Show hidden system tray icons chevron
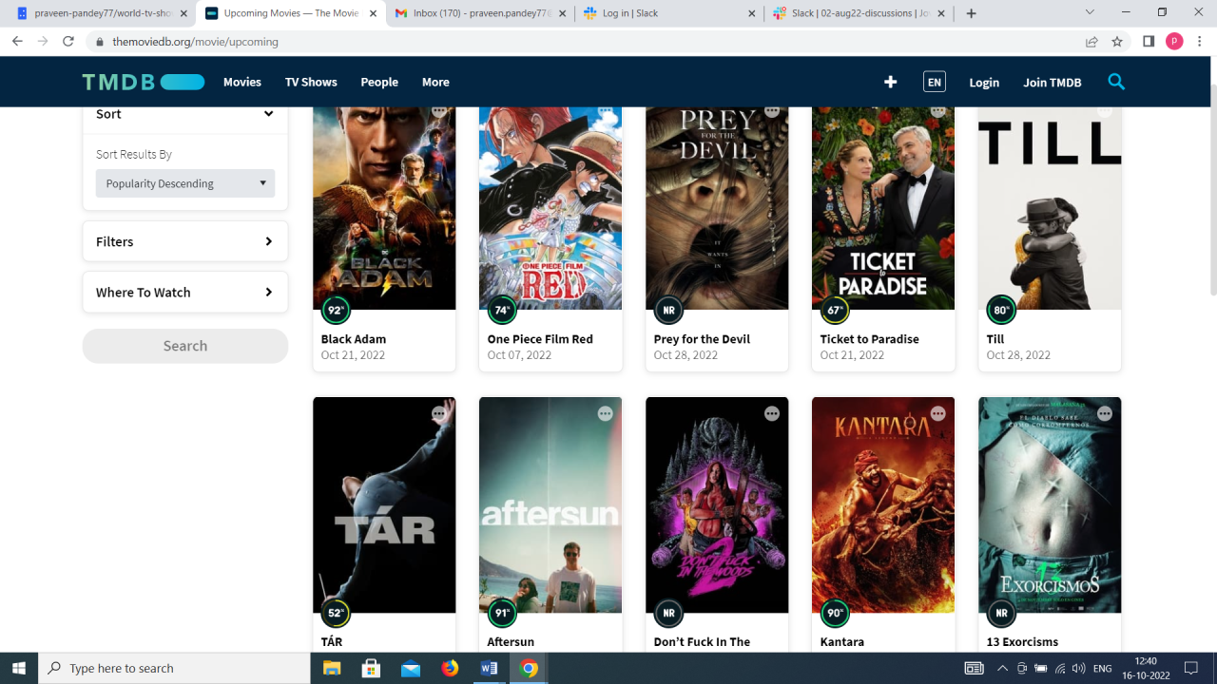This screenshot has height=684, width=1217. coord(1002,669)
